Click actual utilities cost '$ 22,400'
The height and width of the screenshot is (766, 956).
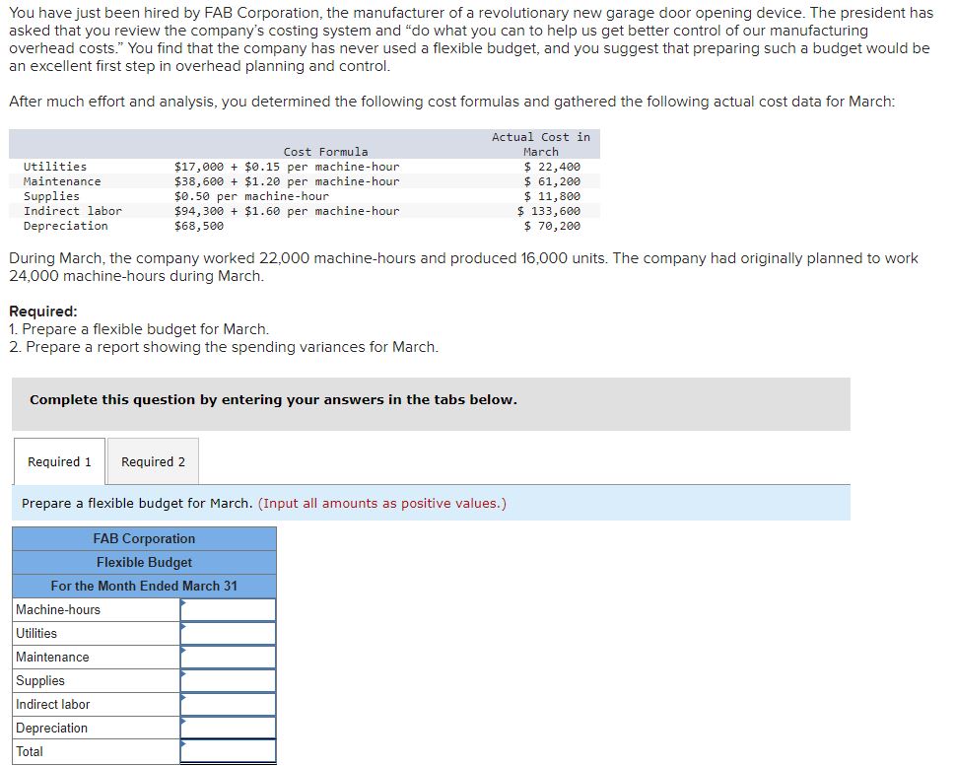click(552, 167)
